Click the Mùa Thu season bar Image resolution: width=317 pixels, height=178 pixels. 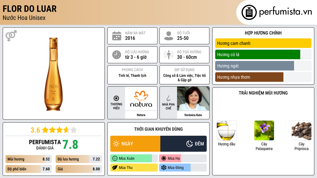click(x=134, y=167)
